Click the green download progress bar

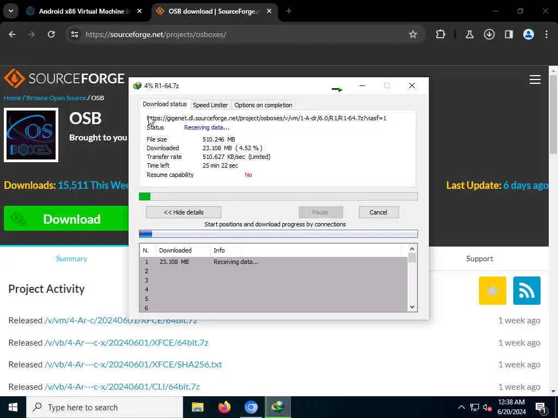(x=278, y=196)
